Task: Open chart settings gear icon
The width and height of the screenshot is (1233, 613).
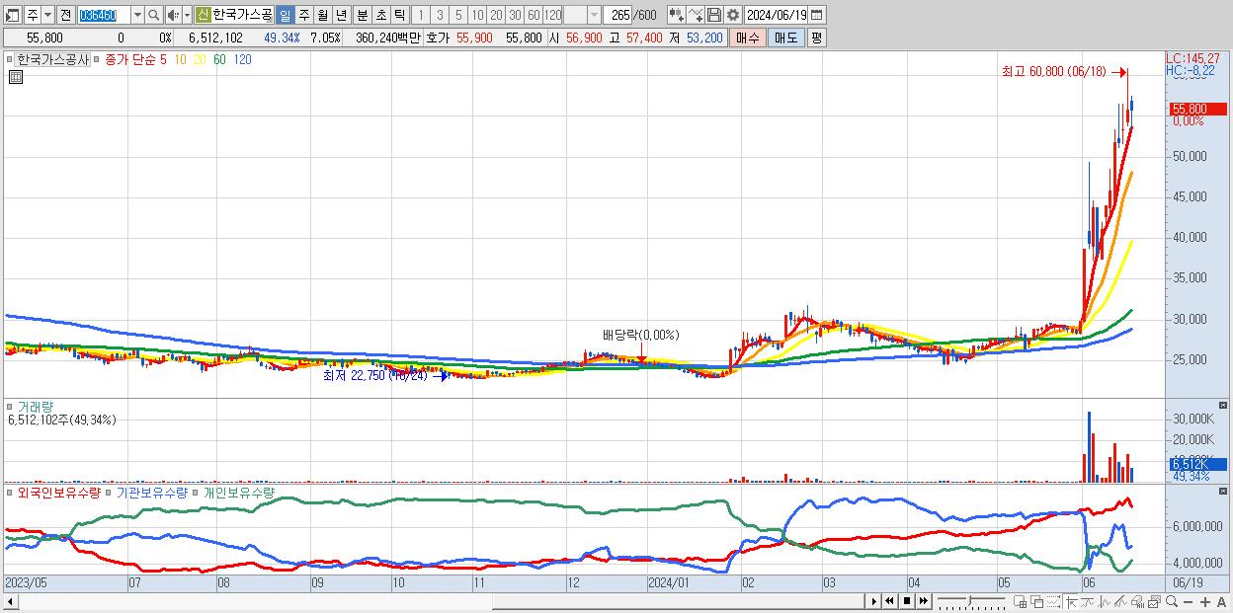Action: click(732, 15)
